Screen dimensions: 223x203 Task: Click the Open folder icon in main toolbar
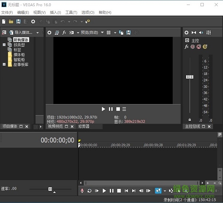[x=11, y=22]
